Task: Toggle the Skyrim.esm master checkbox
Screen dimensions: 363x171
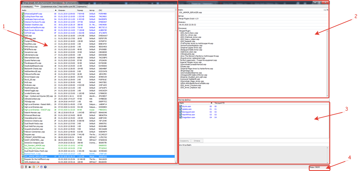Action: coord(181,107)
